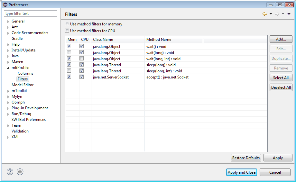
Task: Click the preference recording circle icon
Action: (20, 172)
